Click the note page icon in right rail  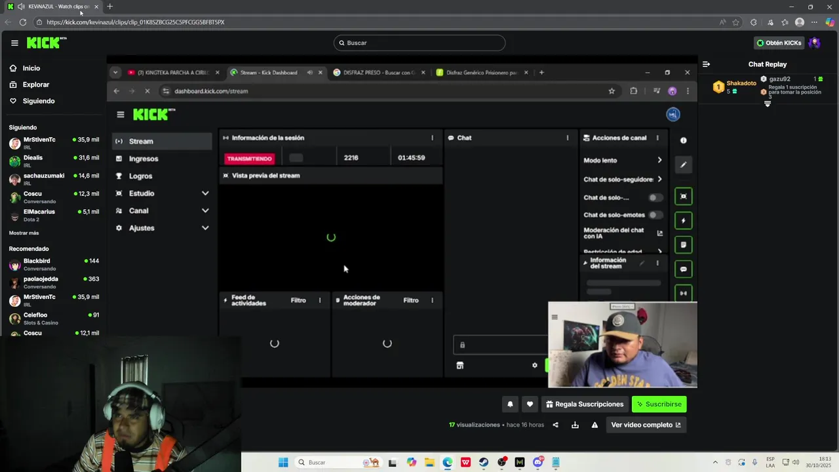(683, 245)
